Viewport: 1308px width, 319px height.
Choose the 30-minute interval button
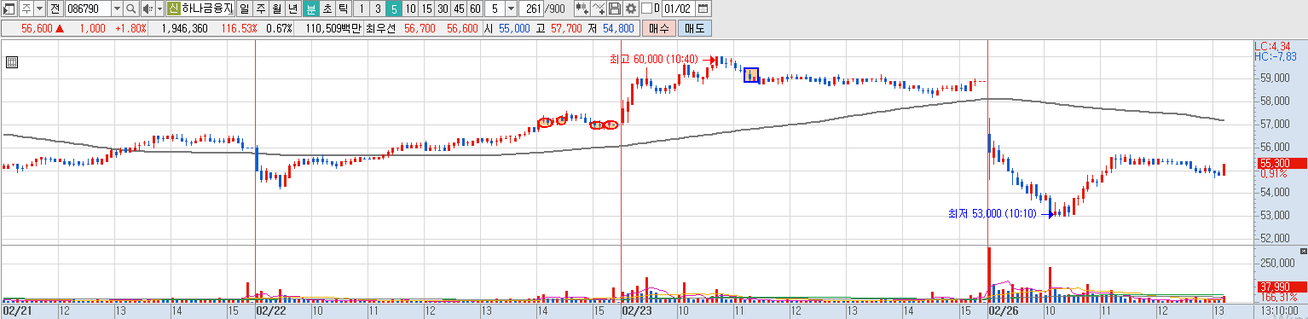[443, 9]
